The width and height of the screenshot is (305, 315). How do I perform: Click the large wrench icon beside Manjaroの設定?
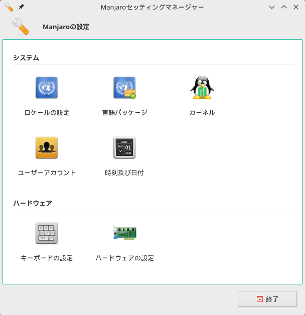tap(21, 26)
